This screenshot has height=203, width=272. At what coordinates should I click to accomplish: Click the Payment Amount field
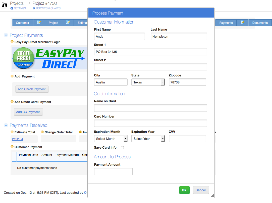pos(113,171)
